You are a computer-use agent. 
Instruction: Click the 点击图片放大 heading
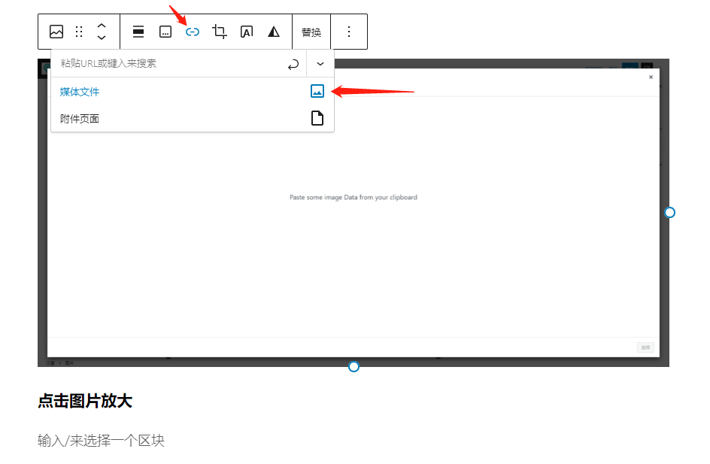(x=85, y=401)
